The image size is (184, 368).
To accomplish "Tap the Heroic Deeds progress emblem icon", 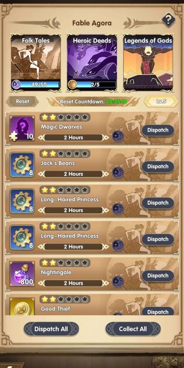I will point(72,84).
